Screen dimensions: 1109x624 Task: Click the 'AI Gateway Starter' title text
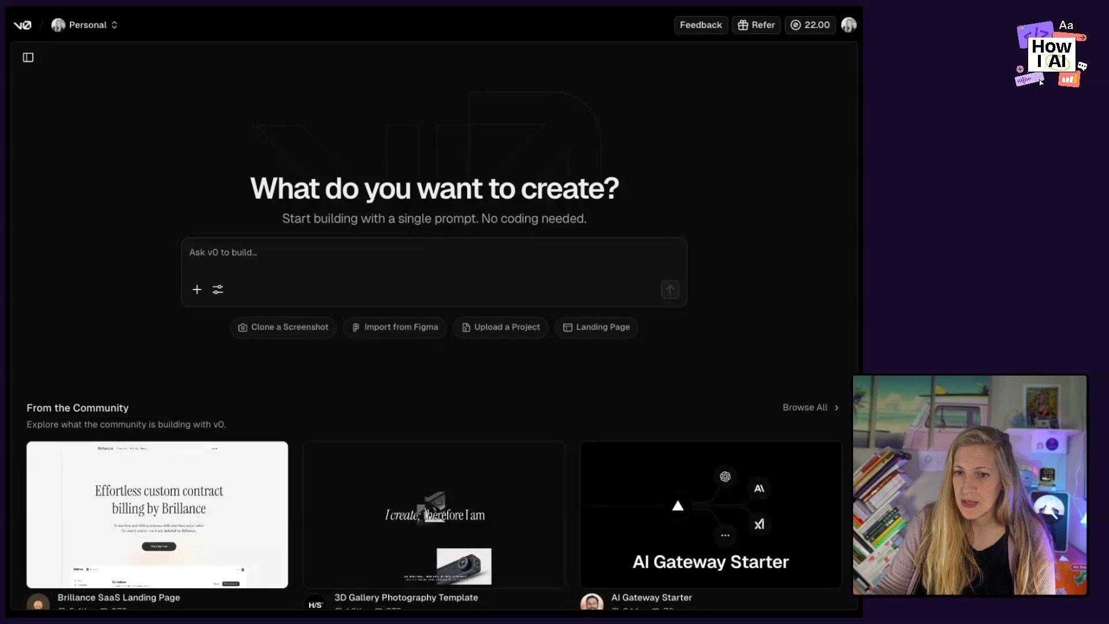click(652, 597)
